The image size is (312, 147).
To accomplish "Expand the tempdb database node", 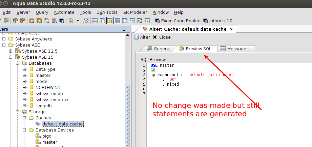I will [x=24, y=106].
